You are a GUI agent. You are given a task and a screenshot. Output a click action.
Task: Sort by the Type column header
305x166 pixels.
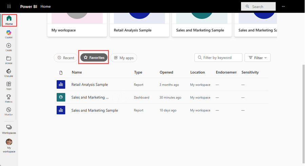tap(138, 72)
